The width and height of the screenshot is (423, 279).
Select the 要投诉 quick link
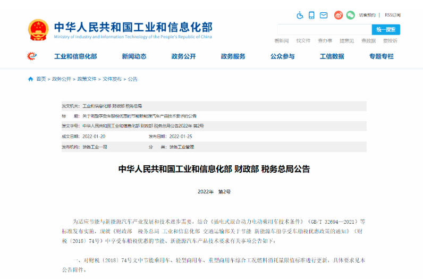390,41
